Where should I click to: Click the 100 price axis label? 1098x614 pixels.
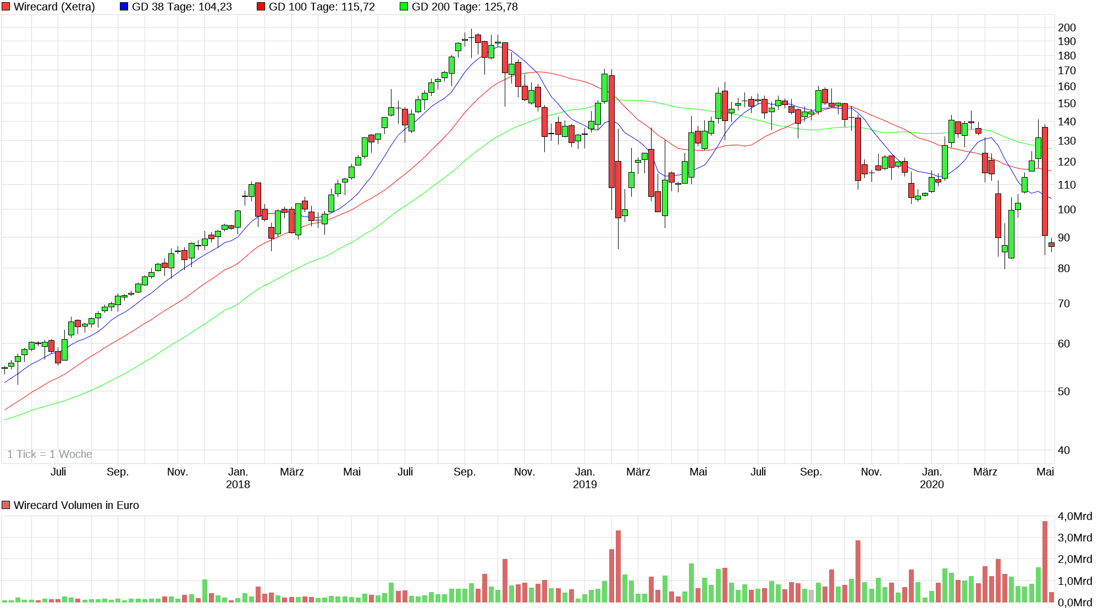coord(1067,209)
